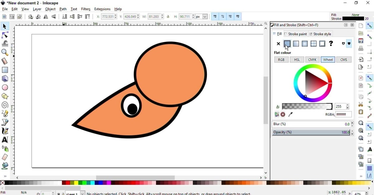
Task: Select the Tweak tool
Action: pyautogui.click(x=5, y=44)
